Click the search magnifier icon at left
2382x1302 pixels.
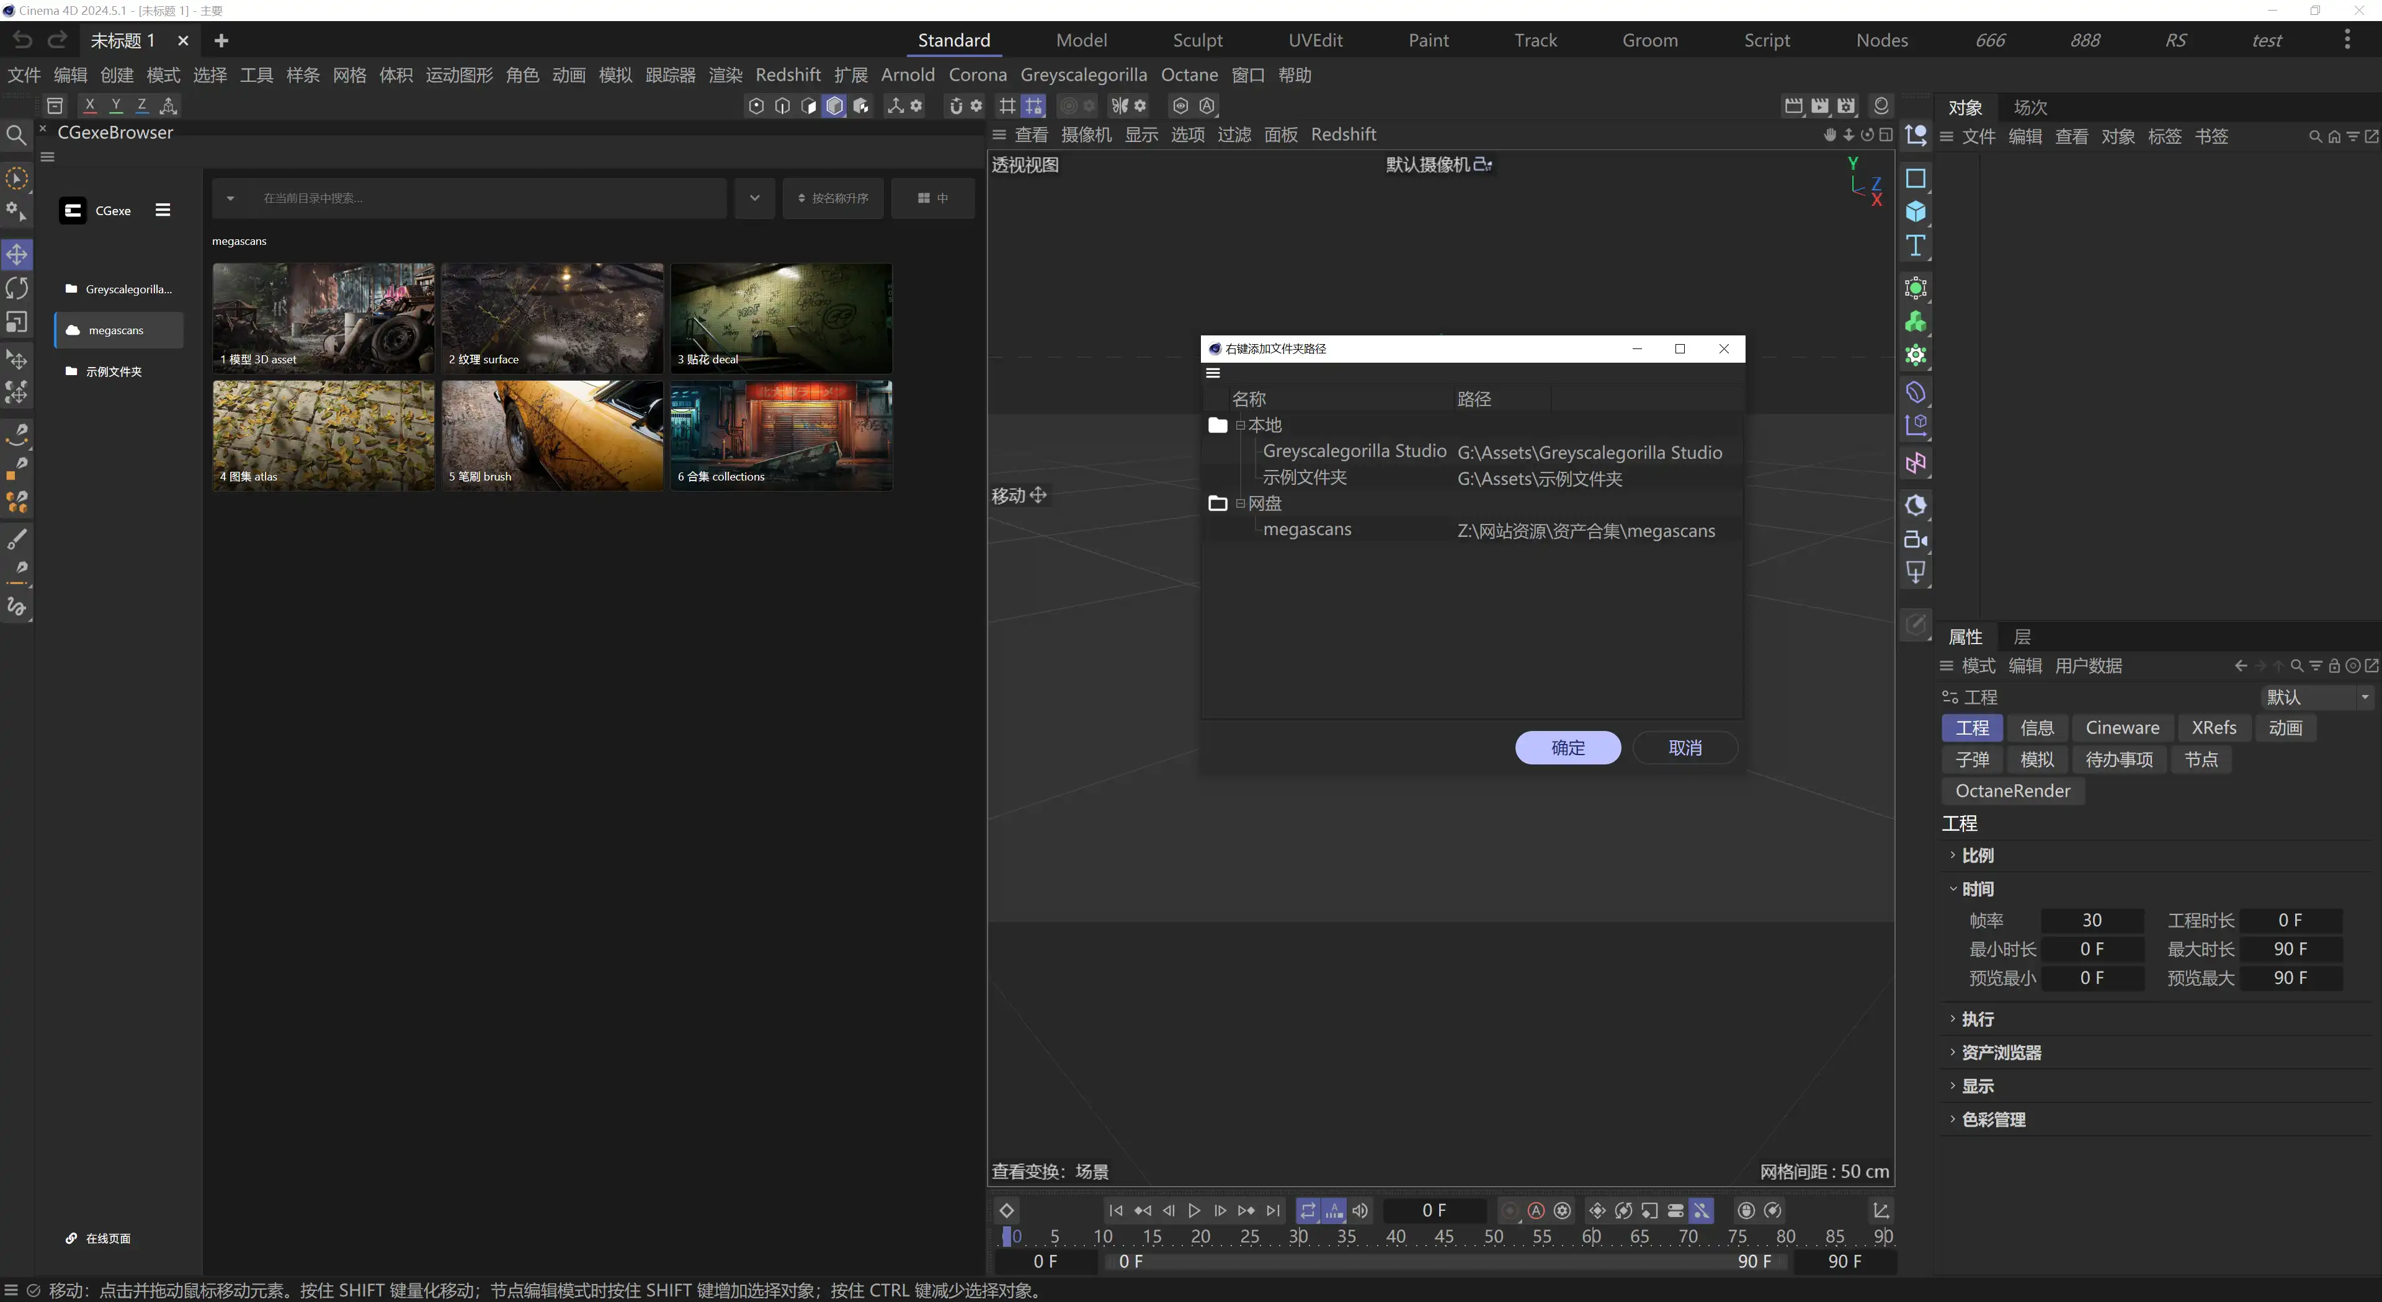tap(16, 136)
